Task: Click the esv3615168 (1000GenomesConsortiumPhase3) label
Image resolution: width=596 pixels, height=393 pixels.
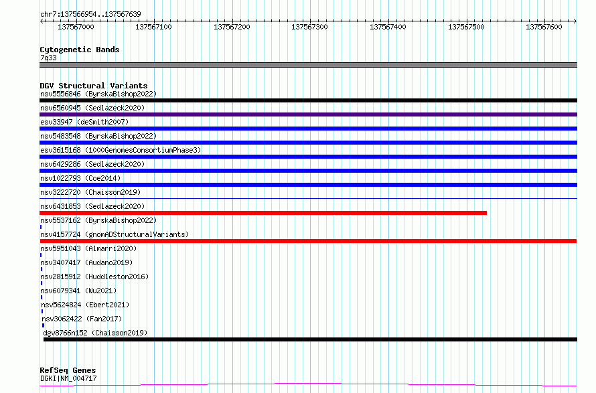Action: (x=121, y=150)
